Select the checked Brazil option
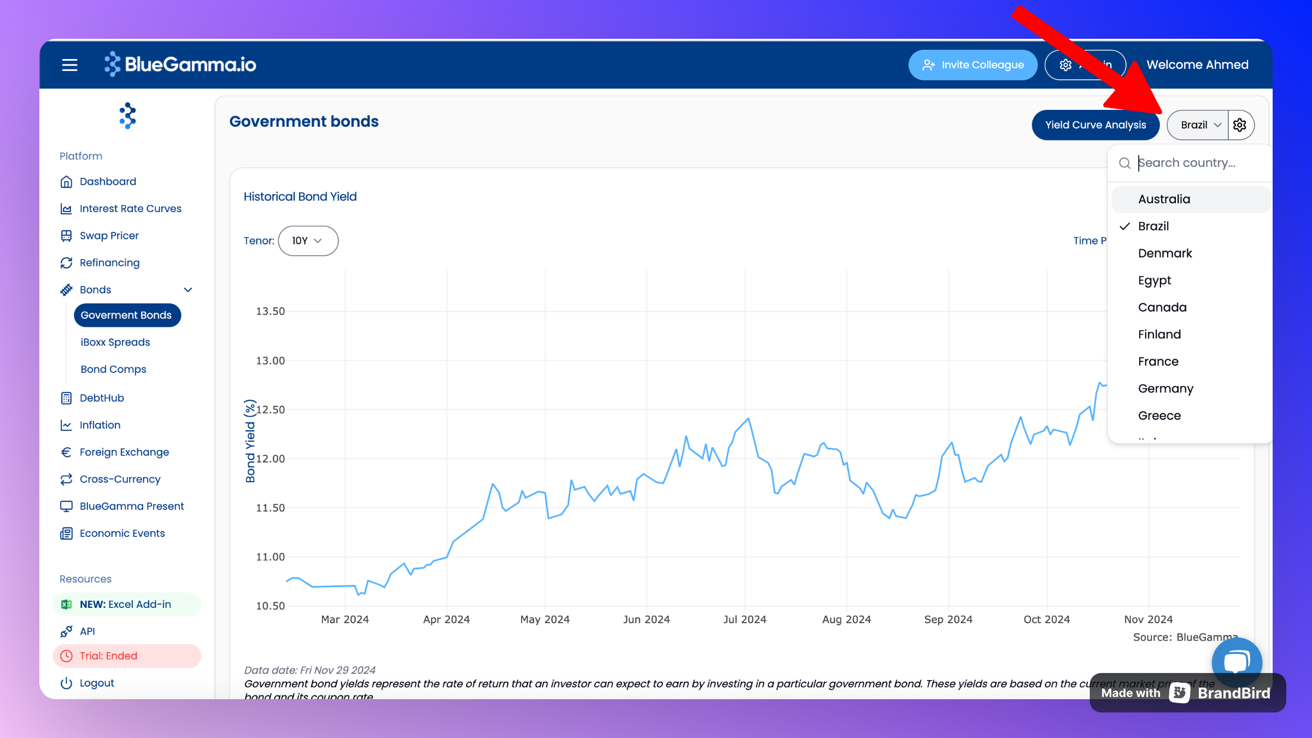The height and width of the screenshot is (738, 1312). pyautogui.click(x=1153, y=226)
